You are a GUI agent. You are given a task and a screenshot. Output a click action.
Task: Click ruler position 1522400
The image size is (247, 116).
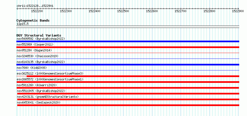tap(95, 11)
